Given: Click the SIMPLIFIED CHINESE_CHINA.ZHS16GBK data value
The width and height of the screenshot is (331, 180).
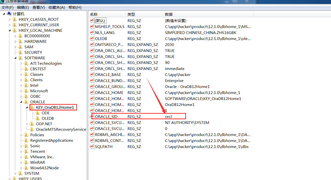Looking at the screenshot, I should pyautogui.click(x=200, y=32).
